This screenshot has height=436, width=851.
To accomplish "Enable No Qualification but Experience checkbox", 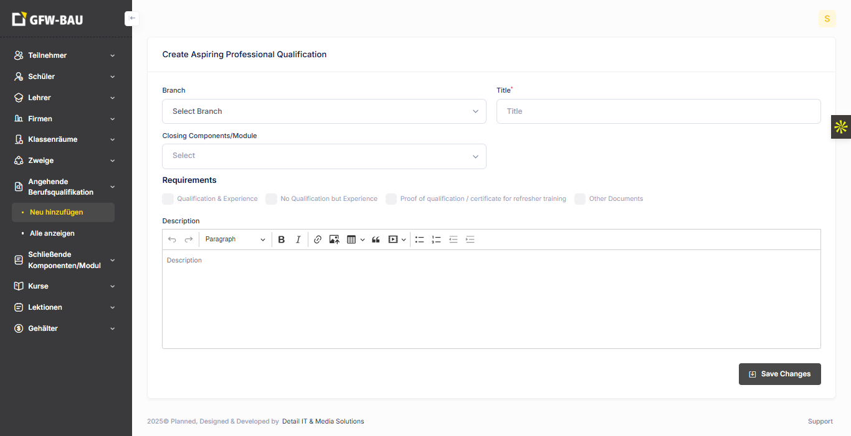I will tap(271, 199).
